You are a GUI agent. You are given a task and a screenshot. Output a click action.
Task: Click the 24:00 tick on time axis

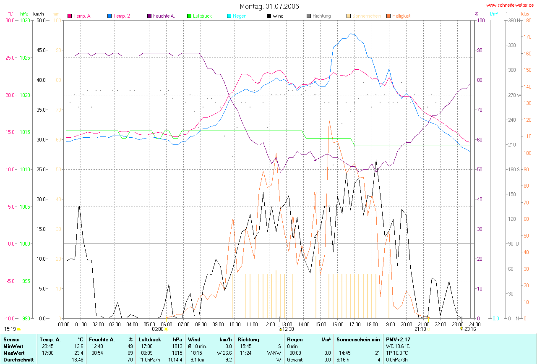point(474,325)
